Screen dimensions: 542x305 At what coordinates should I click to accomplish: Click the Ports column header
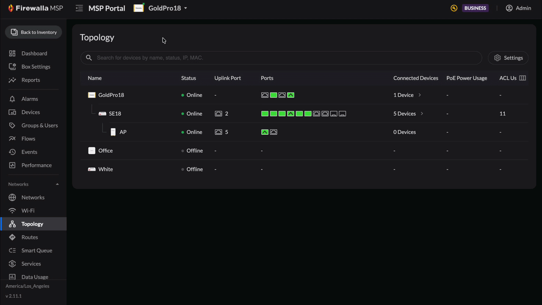click(267, 78)
